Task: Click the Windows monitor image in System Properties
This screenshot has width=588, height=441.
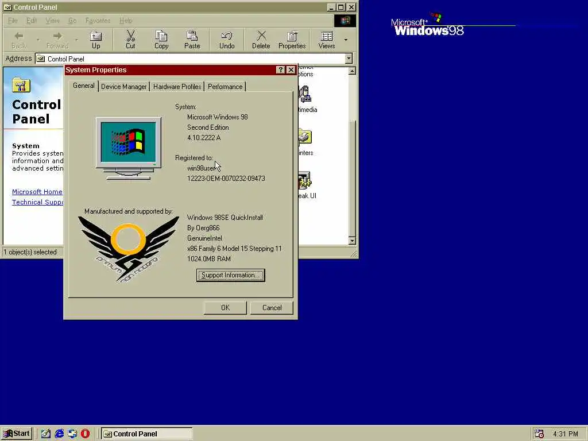Action: tap(129, 149)
